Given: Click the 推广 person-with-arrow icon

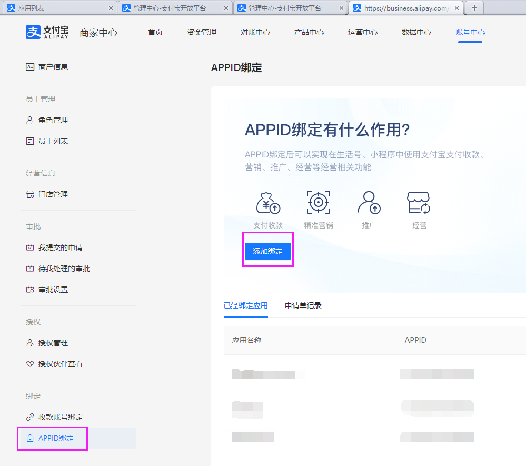Looking at the screenshot, I should (369, 203).
